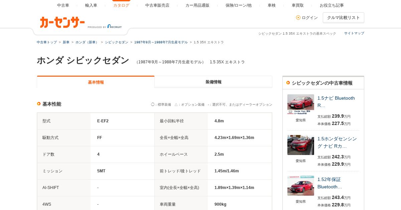Click the 最小回転半径 label
Screen dimensions: 401x210
(x=172, y=121)
